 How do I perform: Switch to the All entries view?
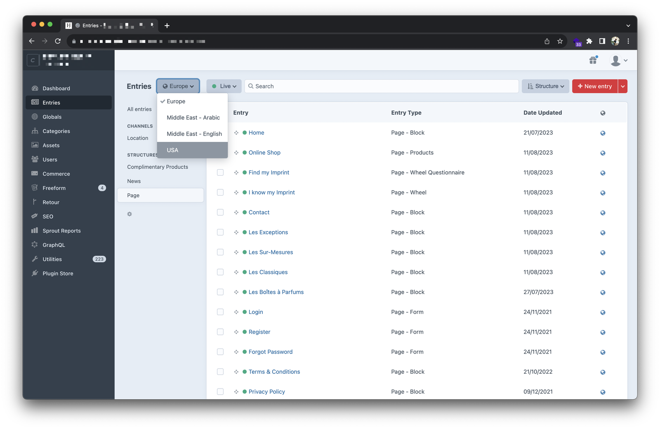[x=139, y=109]
